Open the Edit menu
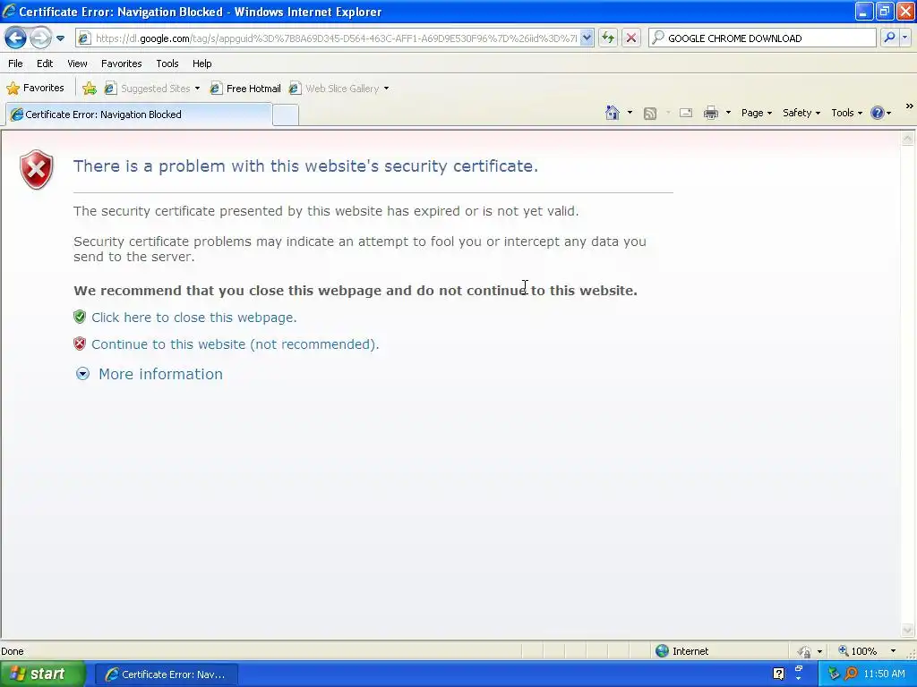The height and width of the screenshot is (687, 917). coord(45,64)
